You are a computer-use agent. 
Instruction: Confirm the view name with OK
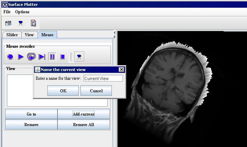(x=63, y=91)
